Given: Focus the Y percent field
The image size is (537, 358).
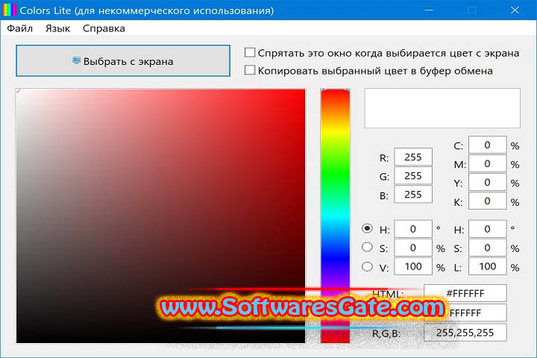Looking at the screenshot, I should 487,182.
